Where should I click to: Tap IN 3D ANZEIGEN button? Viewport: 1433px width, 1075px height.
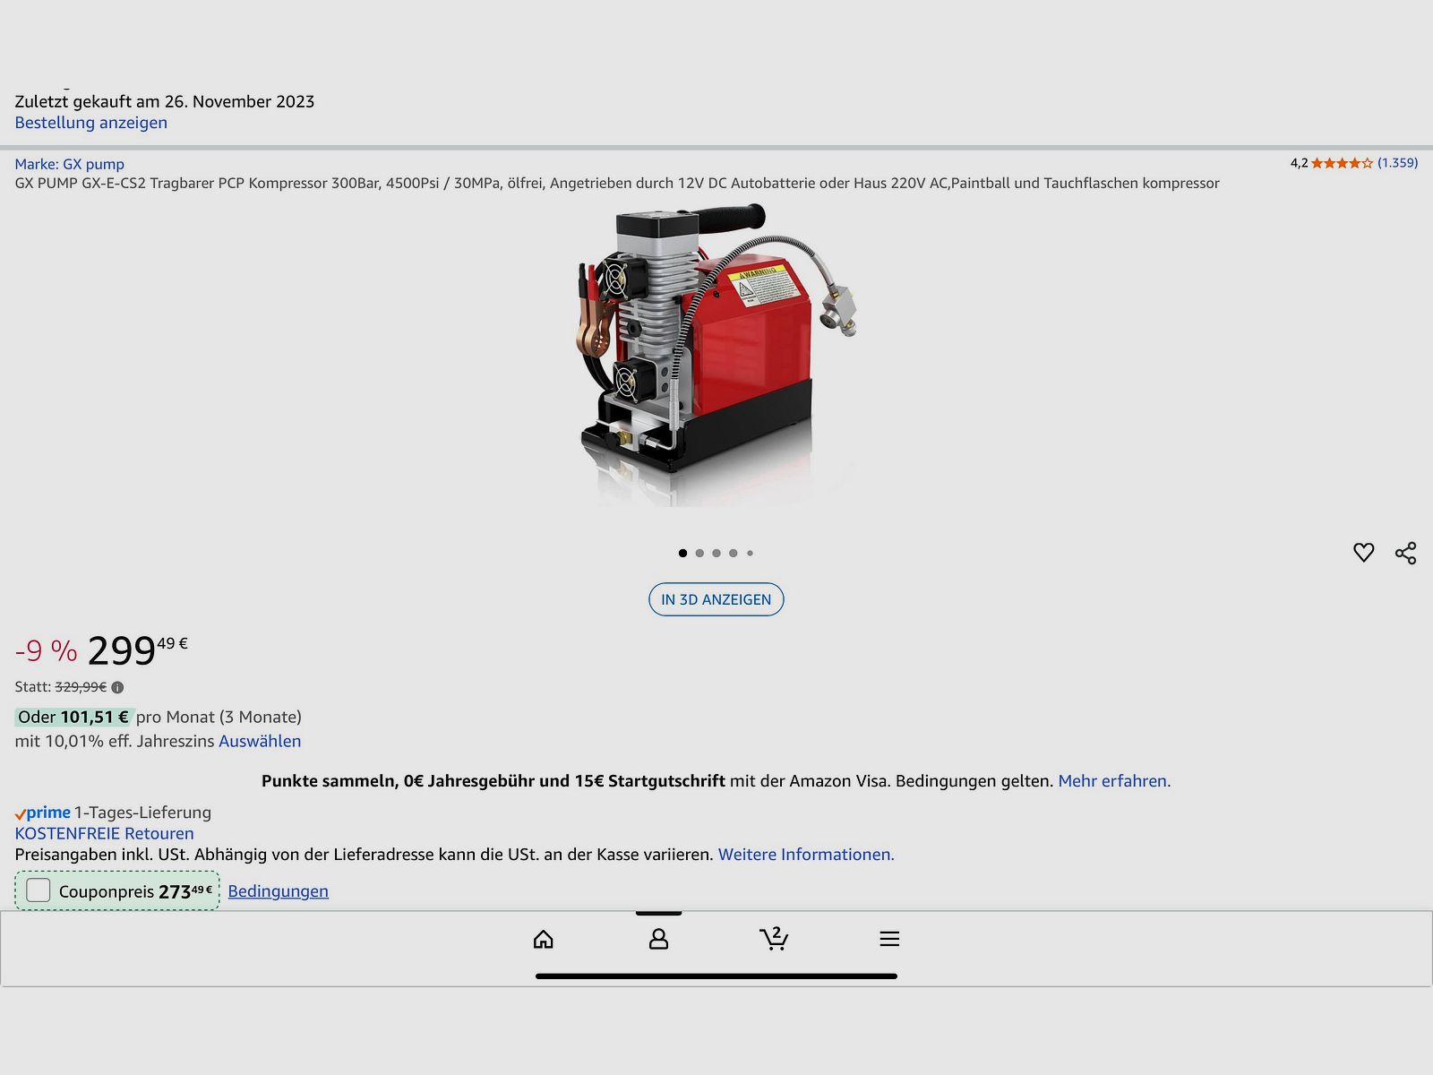pos(716,599)
